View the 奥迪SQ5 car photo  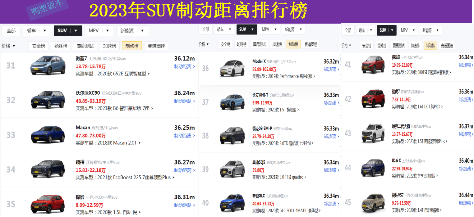click(232, 169)
